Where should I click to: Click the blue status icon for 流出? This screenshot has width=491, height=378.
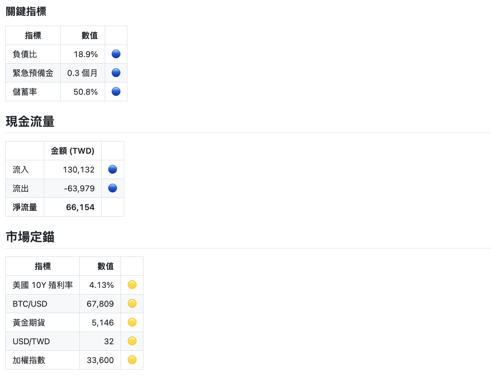[112, 188]
